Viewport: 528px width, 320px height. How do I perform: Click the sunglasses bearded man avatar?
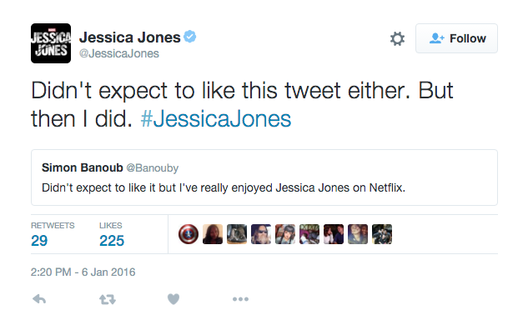coord(261,234)
